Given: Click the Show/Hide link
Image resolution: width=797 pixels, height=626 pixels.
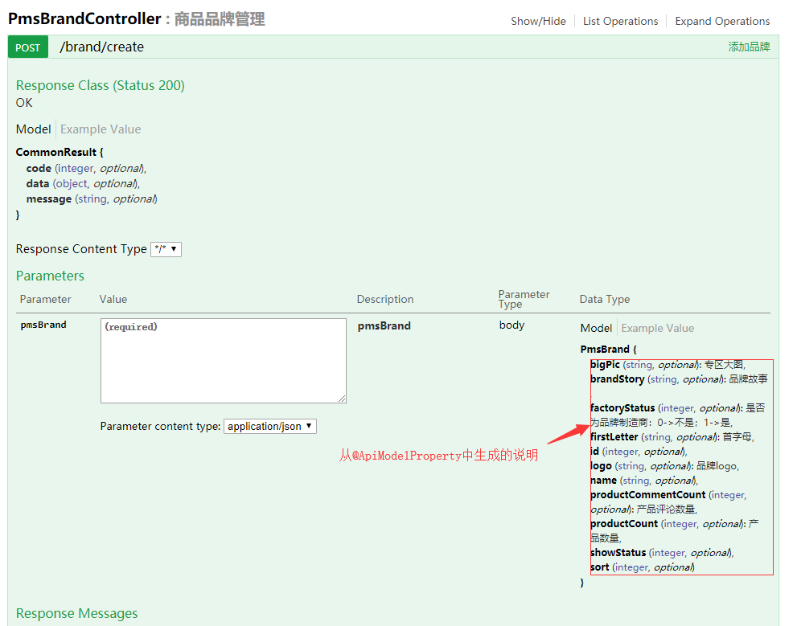Looking at the screenshot, I should pos(538,22).
